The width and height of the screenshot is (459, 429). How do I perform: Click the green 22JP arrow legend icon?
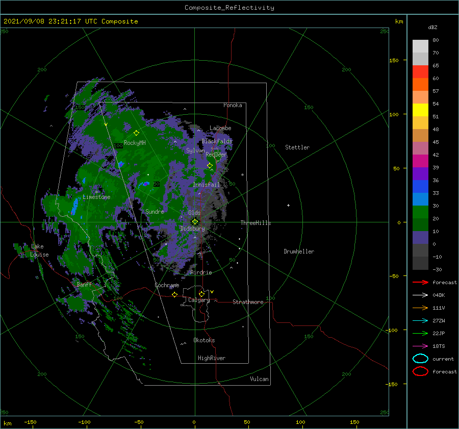pos(420,333)
